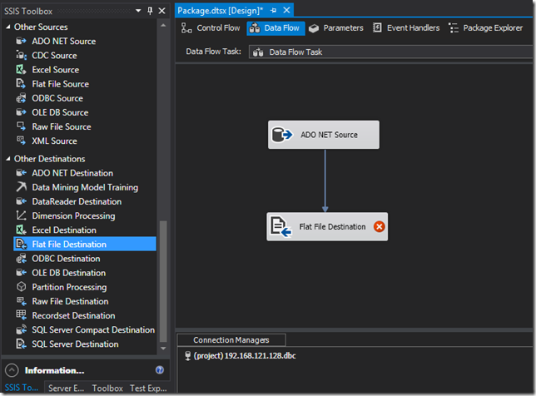Toggle the pin on SSIS Toolbox panel
Viewport: 536px width, 396px height.
tap(150, 11)
